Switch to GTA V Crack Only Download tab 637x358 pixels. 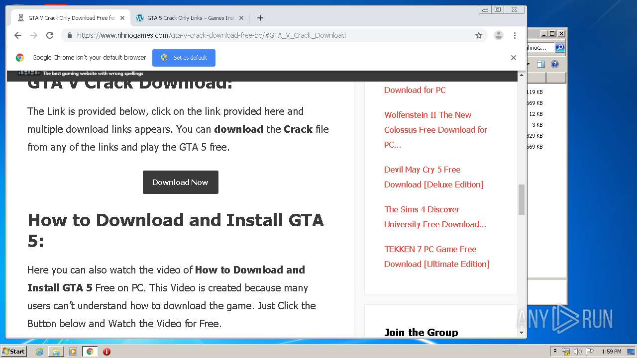point(71,18)
